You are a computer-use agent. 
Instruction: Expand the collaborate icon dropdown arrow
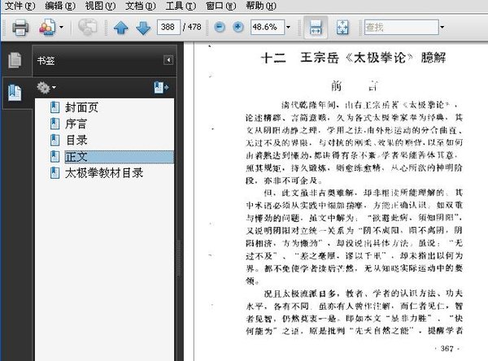coord(61,28)
